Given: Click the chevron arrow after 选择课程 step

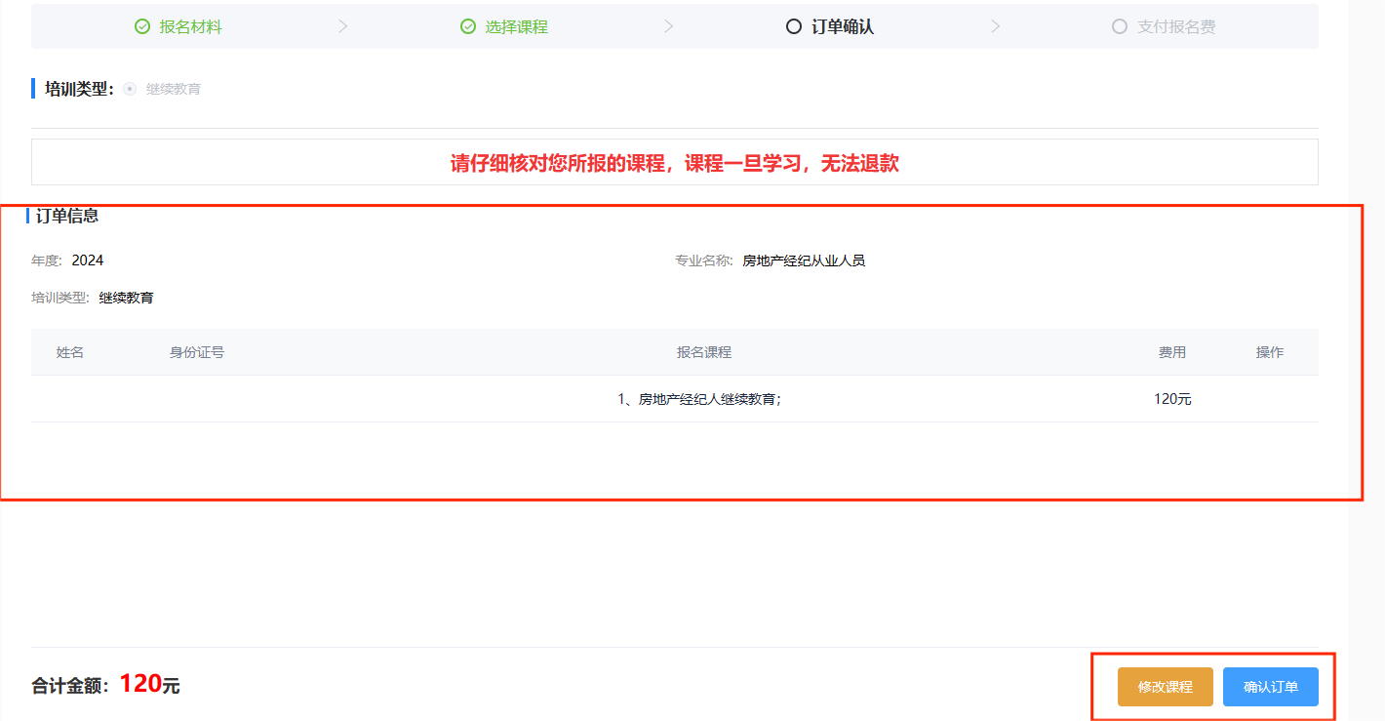Looking at the screenshot, I should coord(668,26).
